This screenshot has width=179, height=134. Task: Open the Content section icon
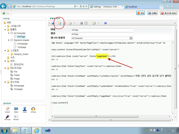point(7,110)
